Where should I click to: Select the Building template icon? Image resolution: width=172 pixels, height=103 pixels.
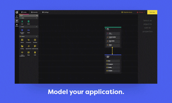(x=22, y=46)
